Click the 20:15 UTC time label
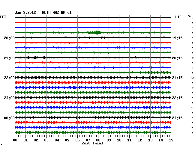The image size is (195, 148). pos(177,58)
